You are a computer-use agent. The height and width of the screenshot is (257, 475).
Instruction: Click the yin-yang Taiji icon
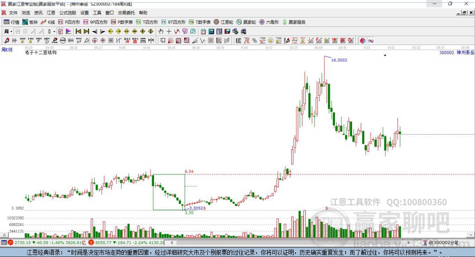tap(363, 41)
